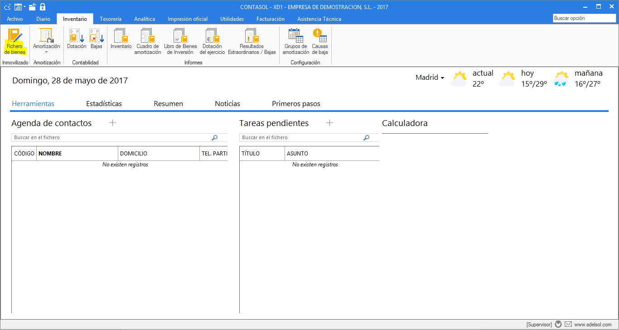
Task: Click "No existen registros" in the tasks table
Action: tap(315, 165)
